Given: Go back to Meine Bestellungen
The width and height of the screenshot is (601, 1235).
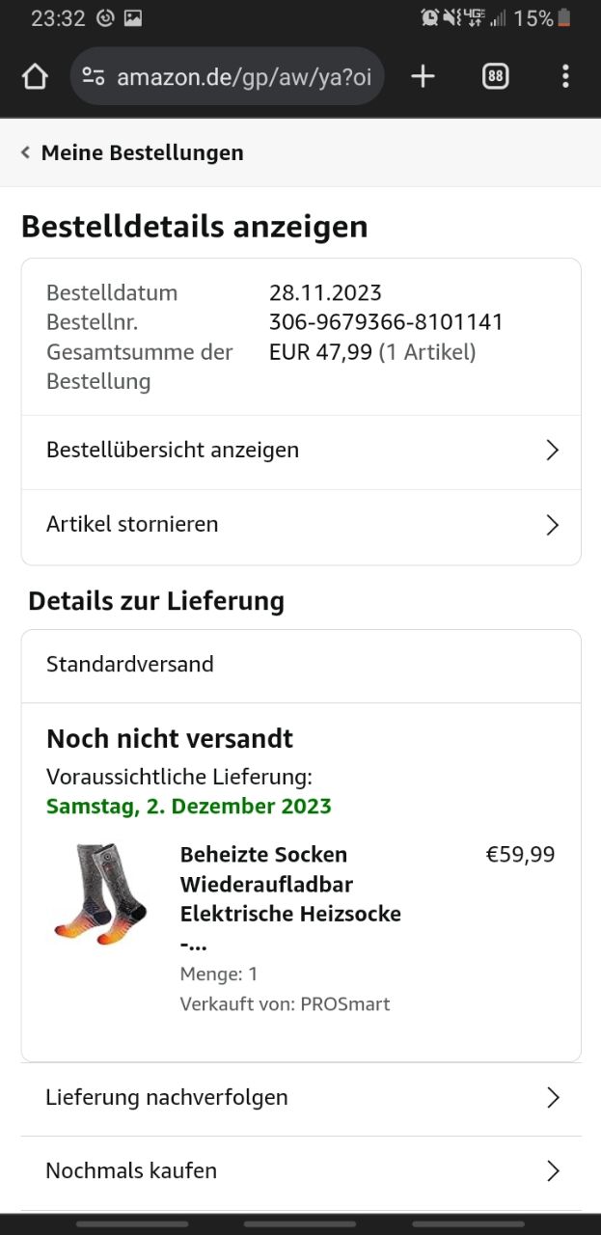Looking at the screenshot, I should click(x=142, y=152).
